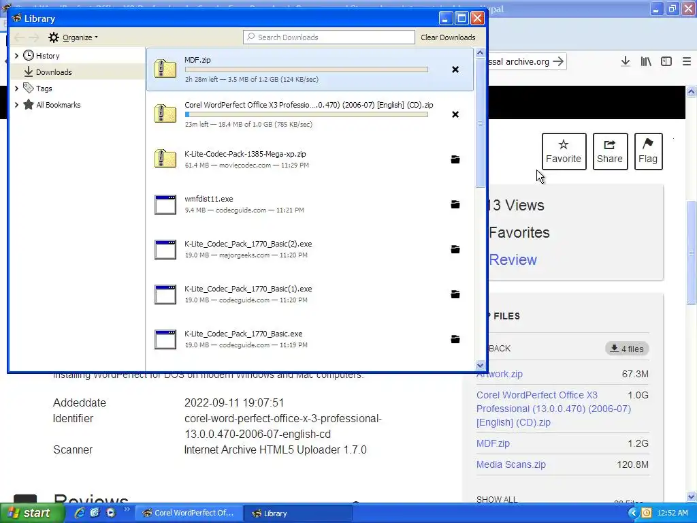697x523 pixels.
Task: Switch to Corel WordPerfect taskbar window
Action: 189,513
